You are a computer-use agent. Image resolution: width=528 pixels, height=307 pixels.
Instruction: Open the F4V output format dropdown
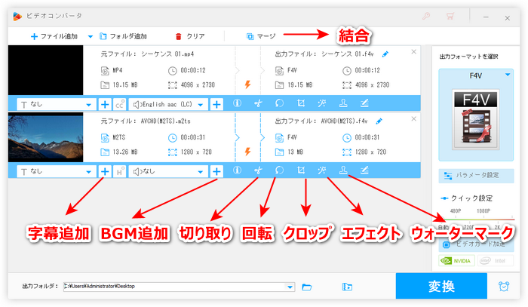point(475,75)
